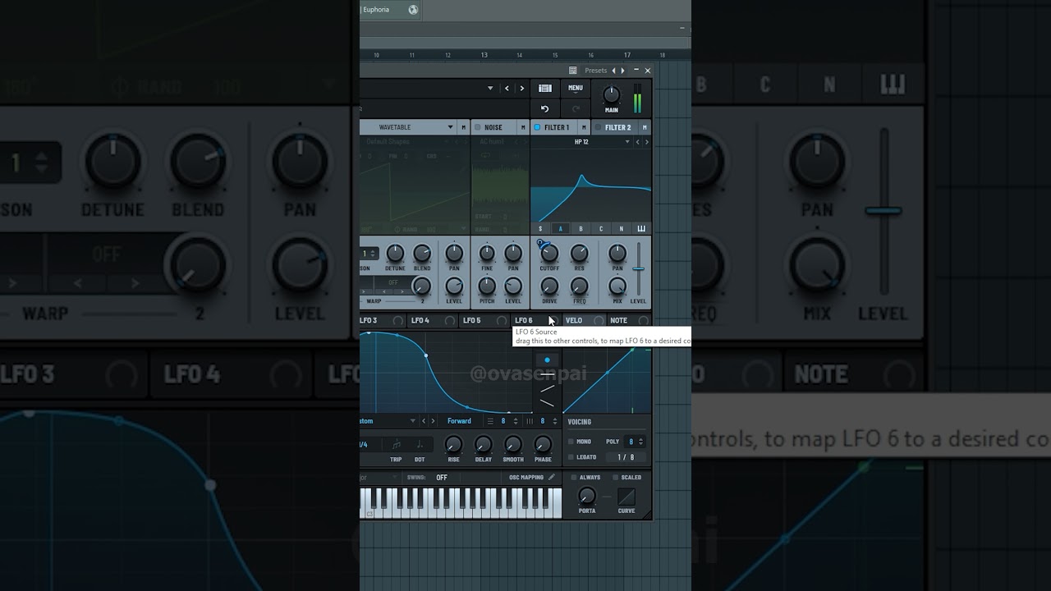Switch to the LFO 3 tab

point(369,321)
